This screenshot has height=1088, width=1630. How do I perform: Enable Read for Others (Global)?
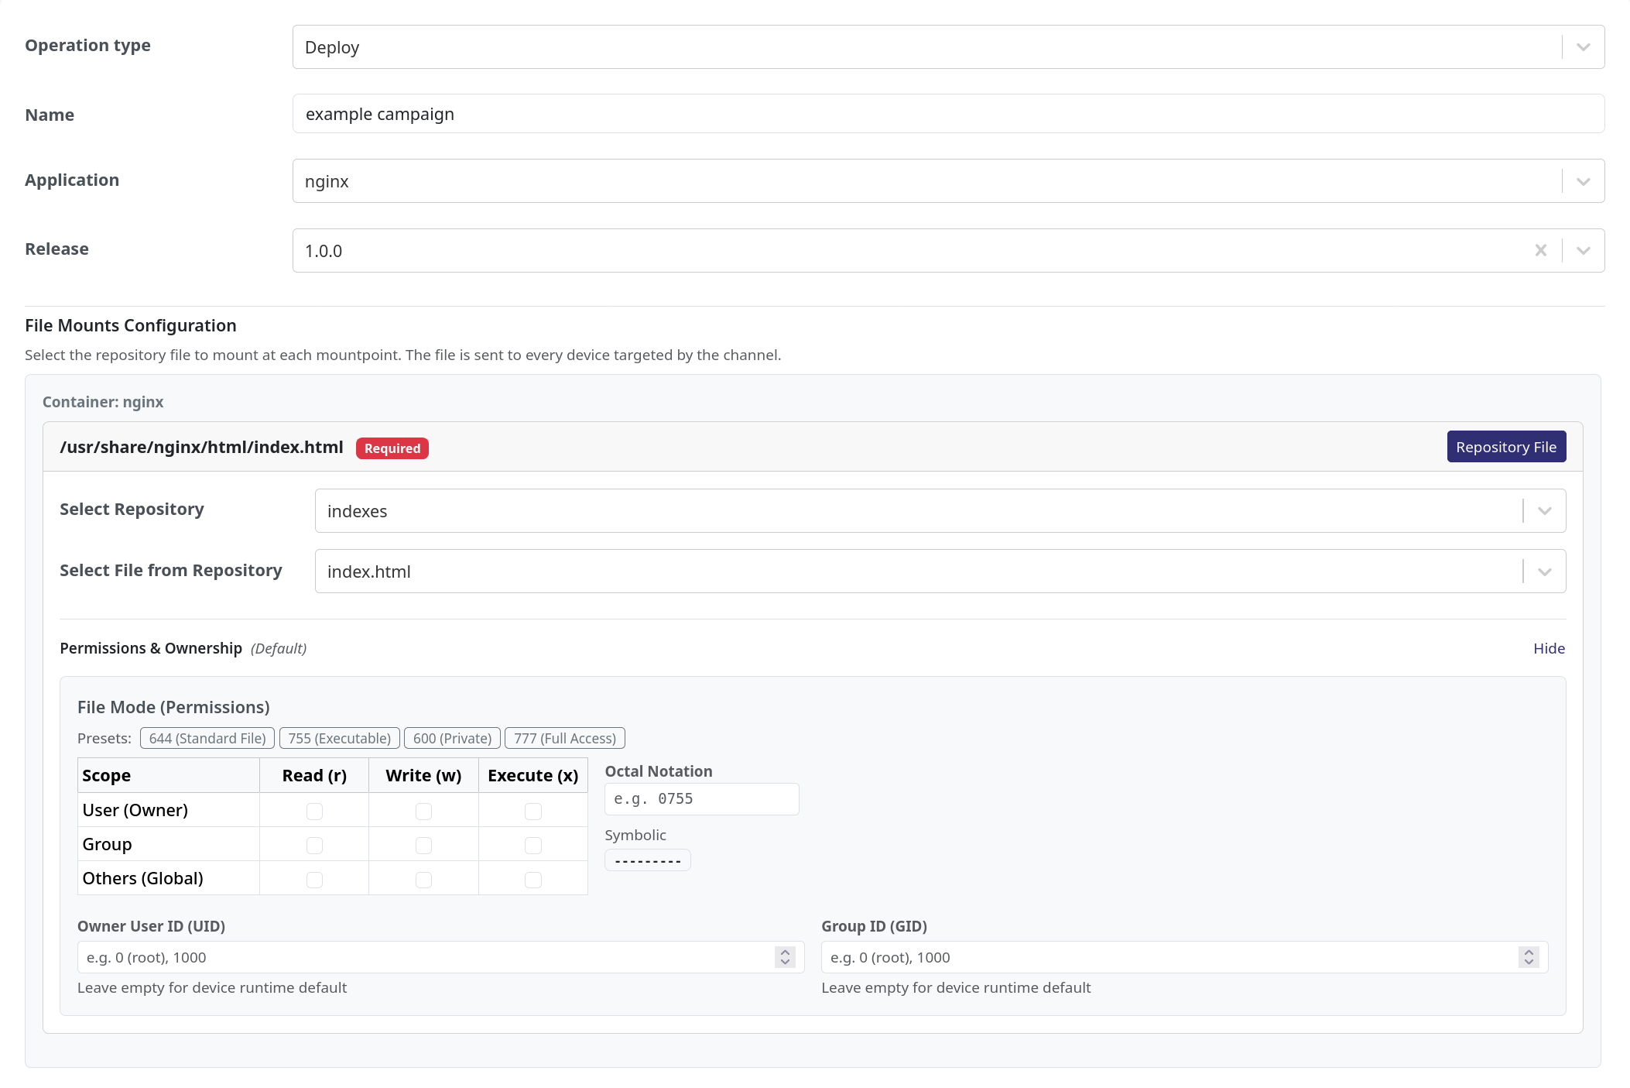[314, 879]
